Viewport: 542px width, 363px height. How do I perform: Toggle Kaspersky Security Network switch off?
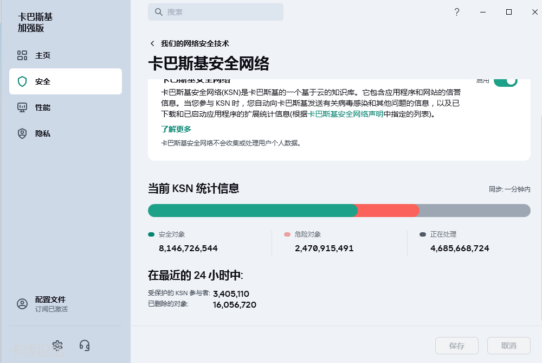[505, 81]
